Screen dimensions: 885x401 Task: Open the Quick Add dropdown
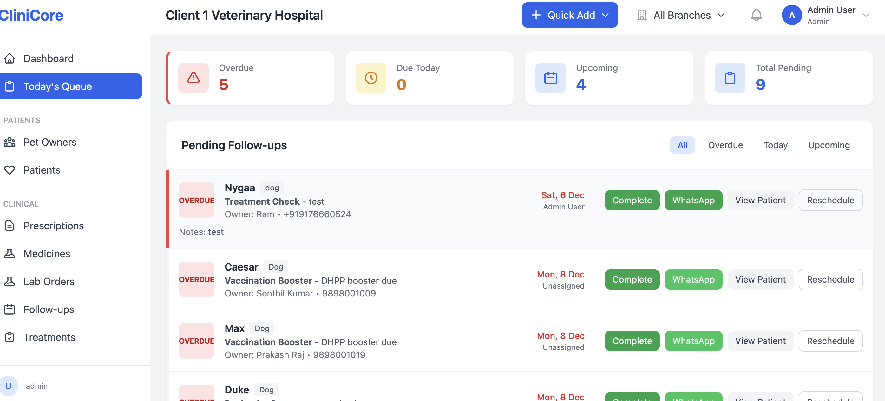570,15
